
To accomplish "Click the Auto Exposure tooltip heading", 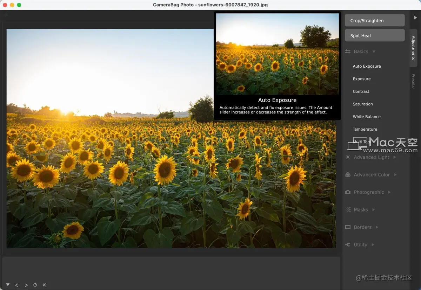I will [277, 100].
